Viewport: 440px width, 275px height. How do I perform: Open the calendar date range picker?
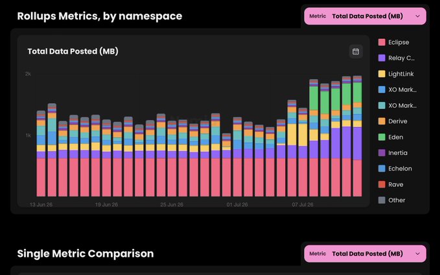point(356,51)
